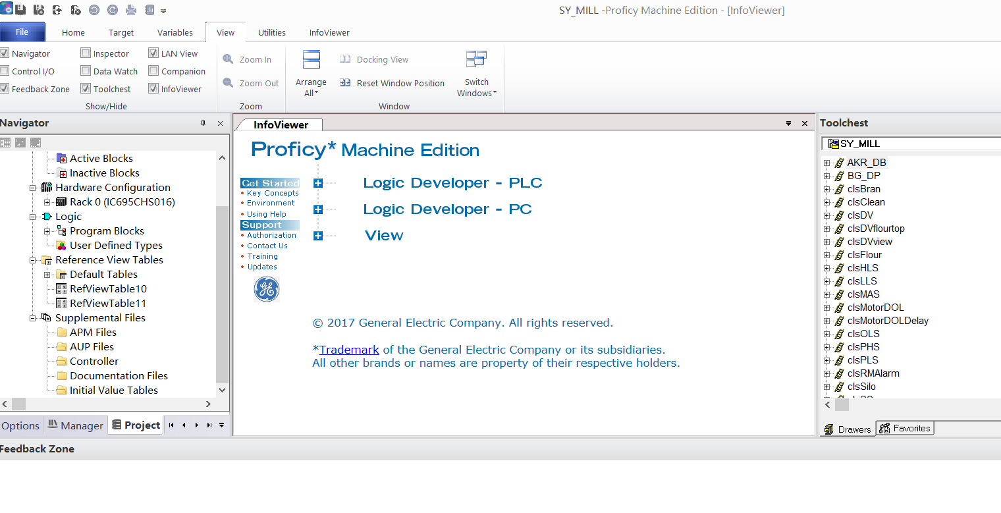
Task: Enable the Companion checkbox
Action: click(153, 71)
